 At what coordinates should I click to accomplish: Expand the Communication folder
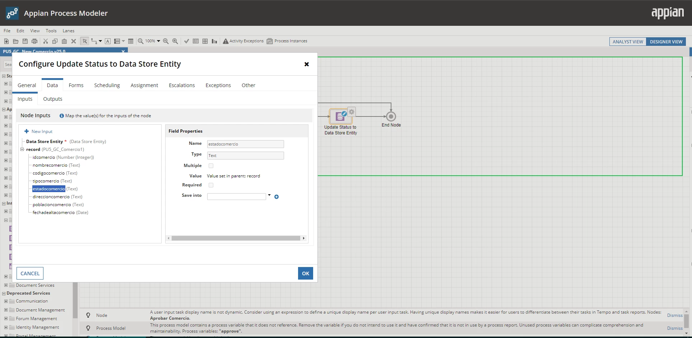6,301
